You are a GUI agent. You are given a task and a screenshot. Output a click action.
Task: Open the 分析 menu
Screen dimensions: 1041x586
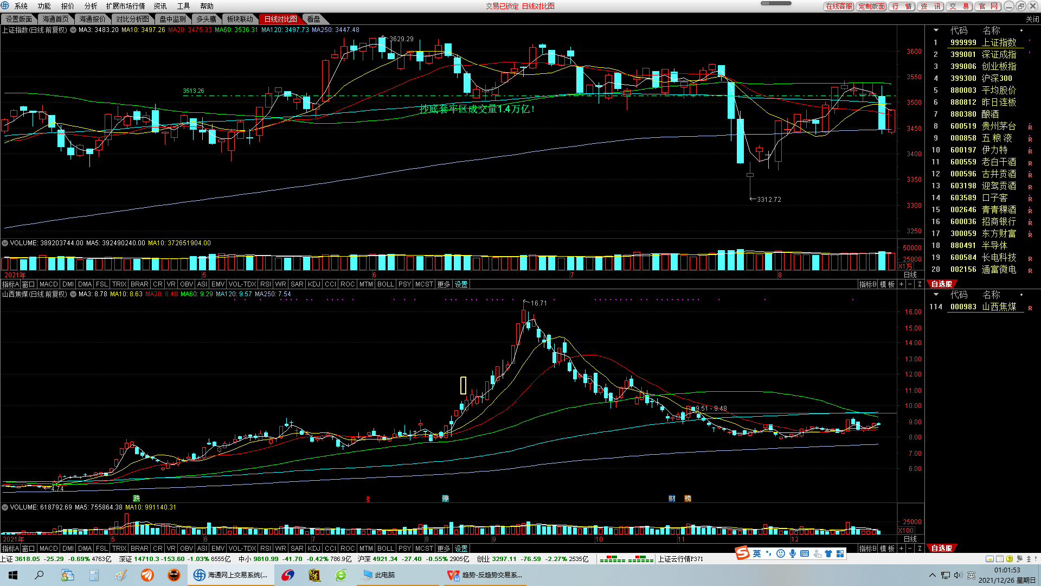coord(91,6)
